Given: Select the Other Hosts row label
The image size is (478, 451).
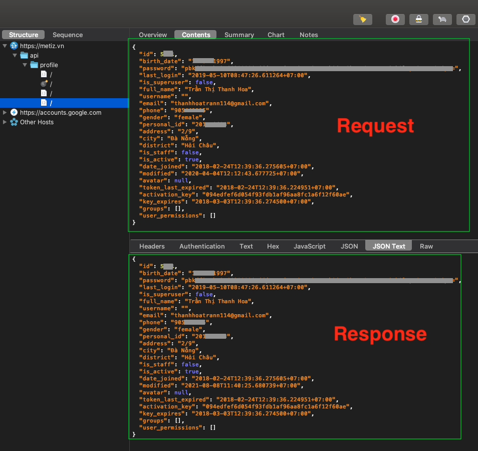Looking at the screenshot, I should point(37,122).
